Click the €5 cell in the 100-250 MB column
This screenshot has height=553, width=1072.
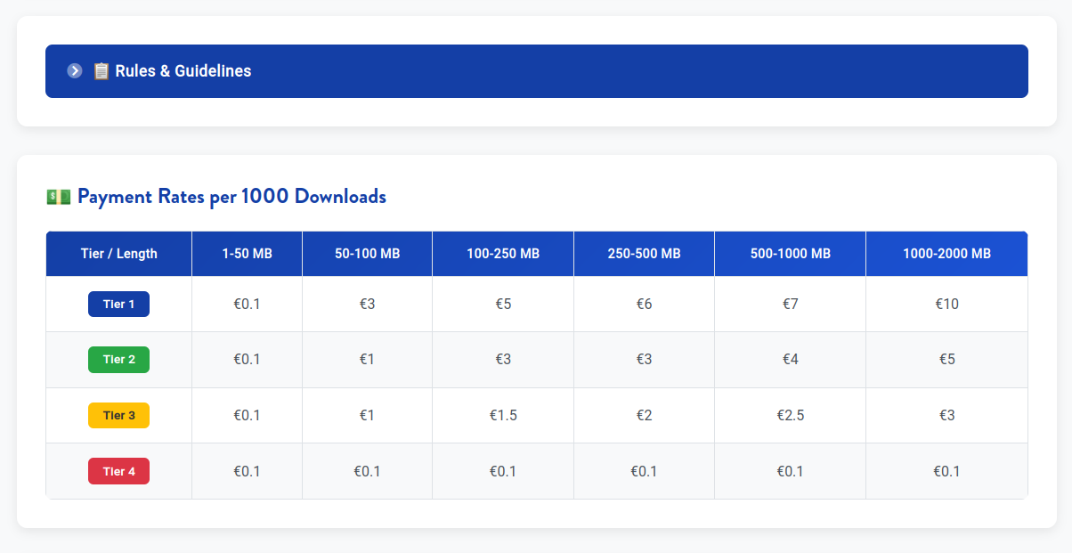tap(502, 304)
